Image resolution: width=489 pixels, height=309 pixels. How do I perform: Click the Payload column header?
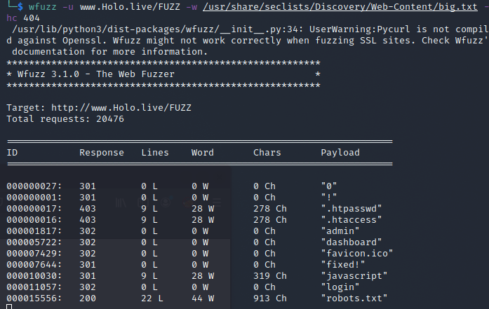(340, 153)
